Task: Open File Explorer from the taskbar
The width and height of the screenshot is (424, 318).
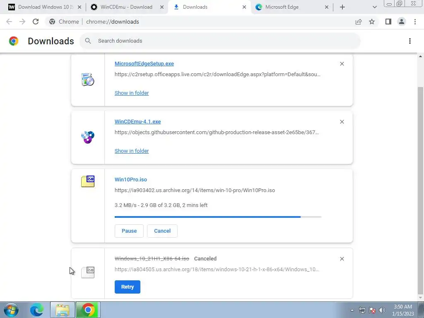Action: point(63,310)
